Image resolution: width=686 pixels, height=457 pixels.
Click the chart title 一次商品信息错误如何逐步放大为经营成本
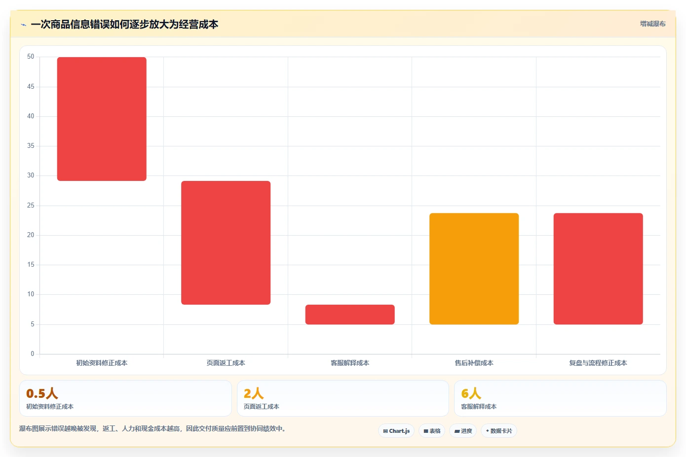coord(124,24)
